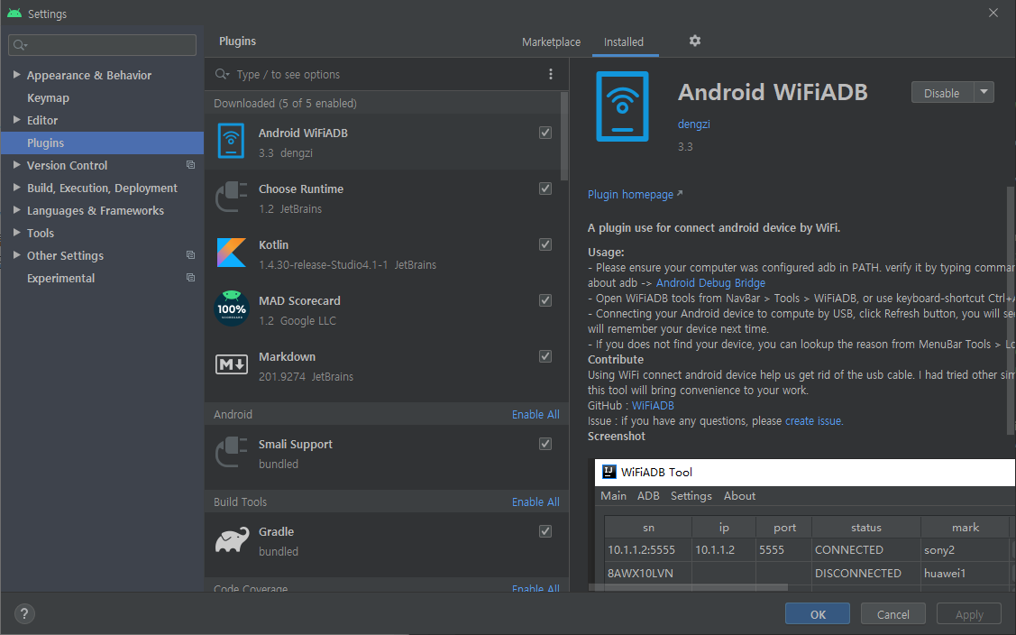
Task: Open Main menu in WiFiADB Tool screenshot
Action: click(x=613, y=495)
